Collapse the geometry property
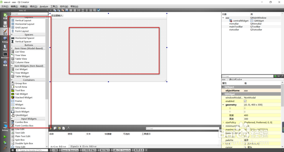The image size is (284, 152). [223, 105]
